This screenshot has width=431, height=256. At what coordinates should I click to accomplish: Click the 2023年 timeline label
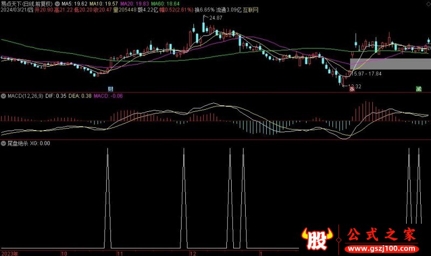click(x=10, y=252)
